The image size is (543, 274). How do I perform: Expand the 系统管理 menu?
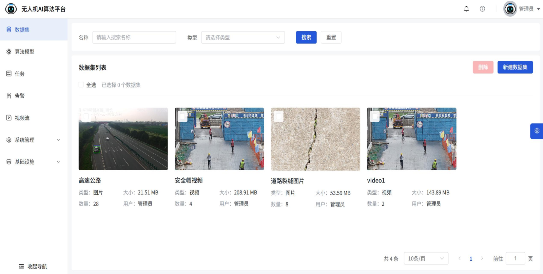tap(34, 140)
